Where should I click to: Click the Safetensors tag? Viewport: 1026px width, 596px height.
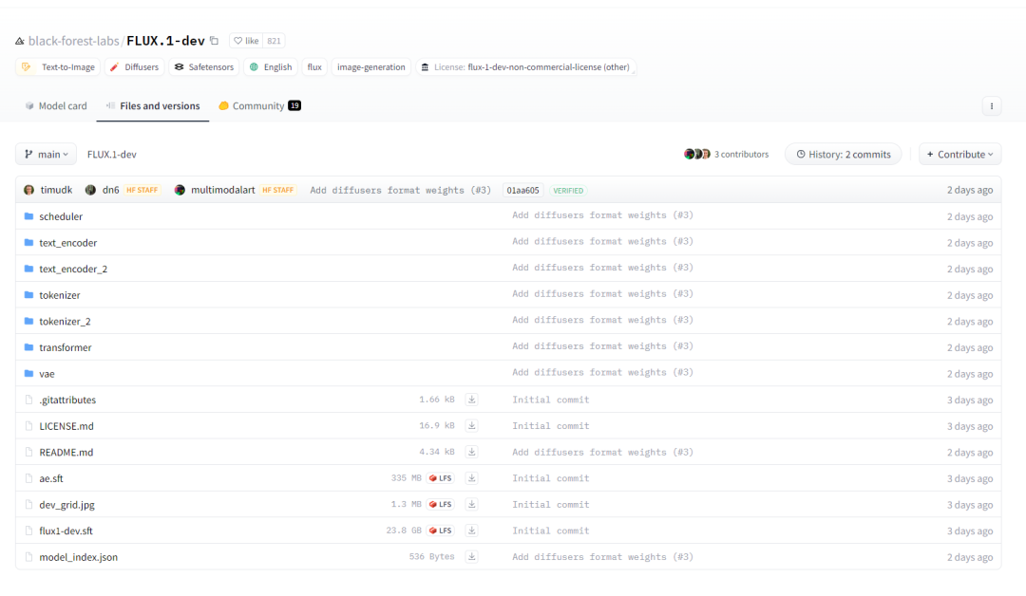click(x=203, y=66)
